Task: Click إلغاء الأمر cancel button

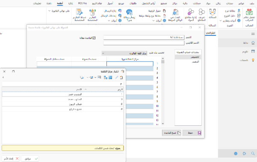Action: [11, 159]
